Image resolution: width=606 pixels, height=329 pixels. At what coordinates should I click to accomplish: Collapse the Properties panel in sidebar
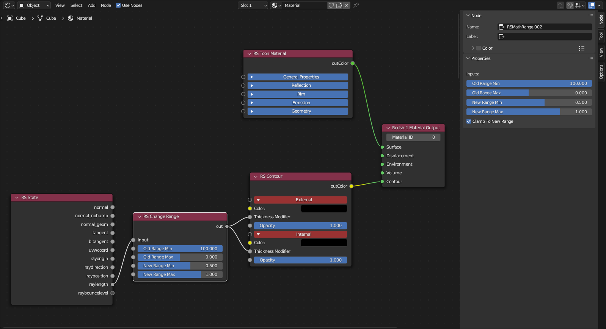[x=468, y=58]
